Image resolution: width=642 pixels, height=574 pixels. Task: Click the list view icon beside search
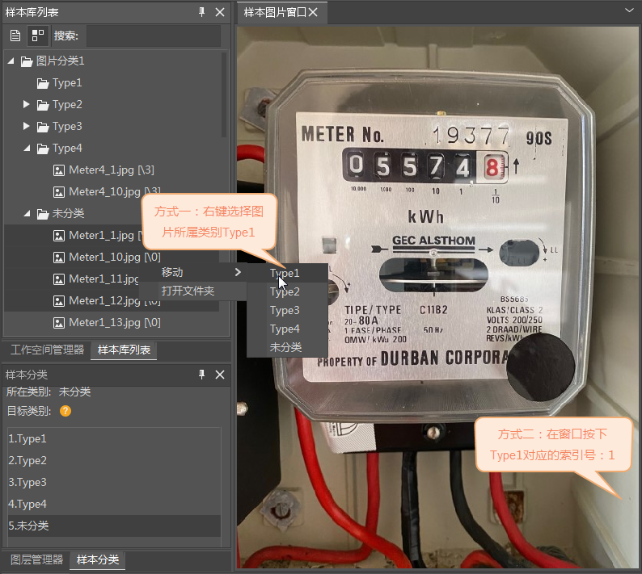(x=15, y=36)
